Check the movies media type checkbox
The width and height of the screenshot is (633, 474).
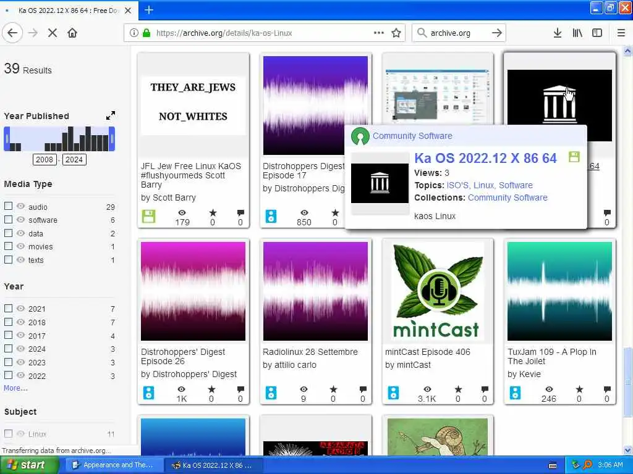click(x=8, y=246)
